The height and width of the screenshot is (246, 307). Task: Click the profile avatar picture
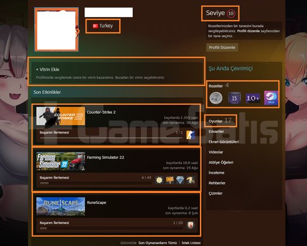click(57, 29)
